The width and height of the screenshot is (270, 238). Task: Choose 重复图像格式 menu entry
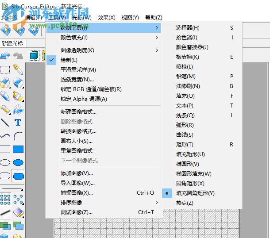[103, 151]
